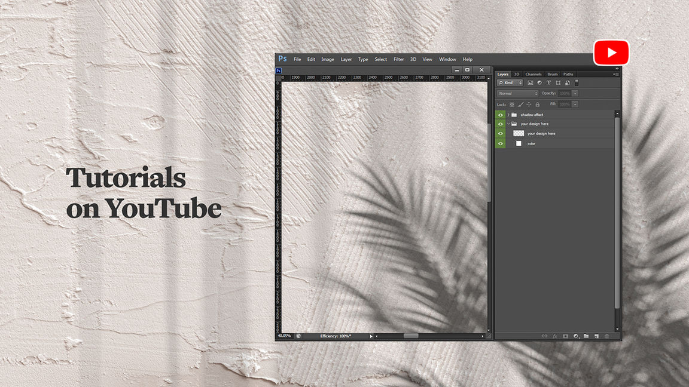
Task: Collapse panels with double arrow icon
Action: coord(617,69)
